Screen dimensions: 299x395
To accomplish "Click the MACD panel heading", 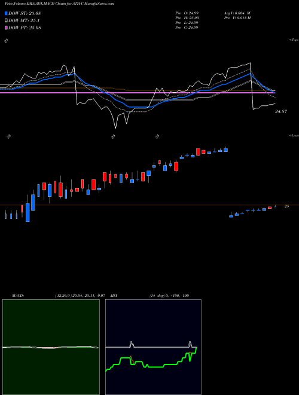I will coord(18,296).
